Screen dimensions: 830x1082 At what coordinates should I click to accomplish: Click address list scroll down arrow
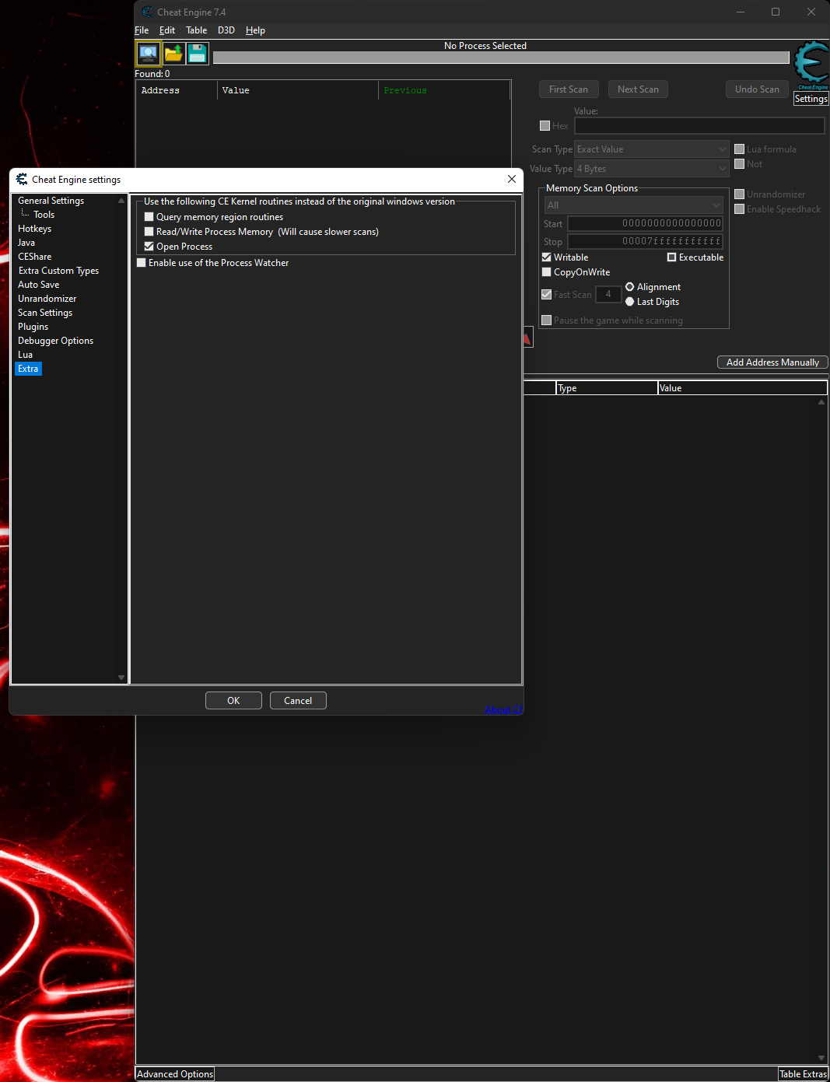pyautogui.click(x=821, y=1058)
